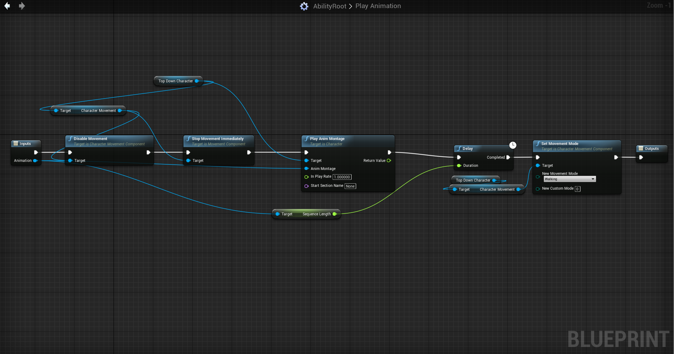Click the Outputs node header icon
This screenshot has height=354, width=674.
point(641,148)
